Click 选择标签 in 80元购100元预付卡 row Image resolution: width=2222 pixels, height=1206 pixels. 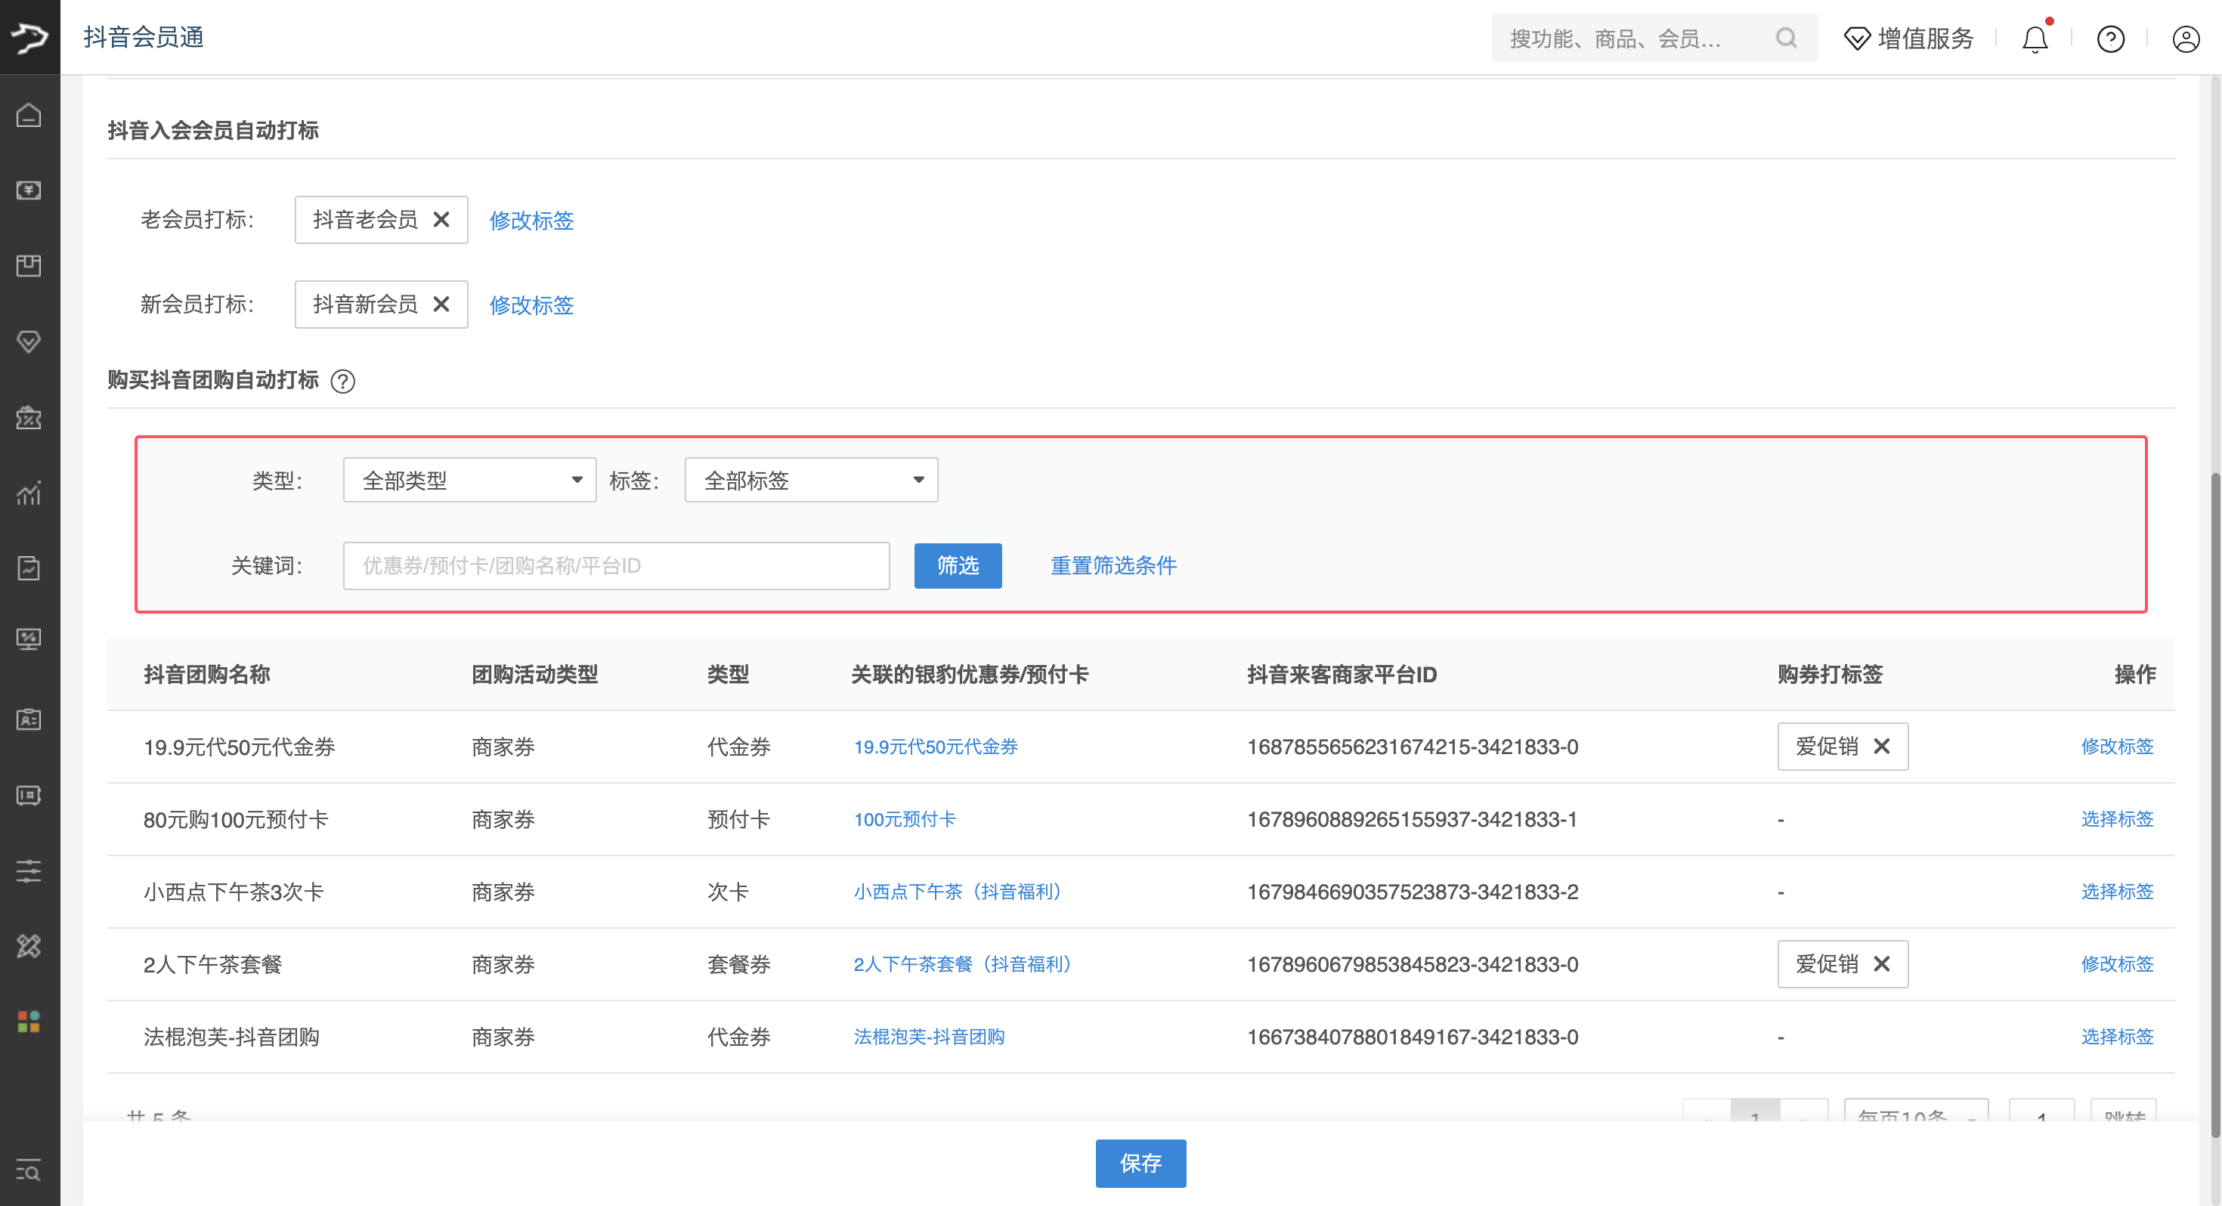pyautogui.click(x=2117, y=818)
